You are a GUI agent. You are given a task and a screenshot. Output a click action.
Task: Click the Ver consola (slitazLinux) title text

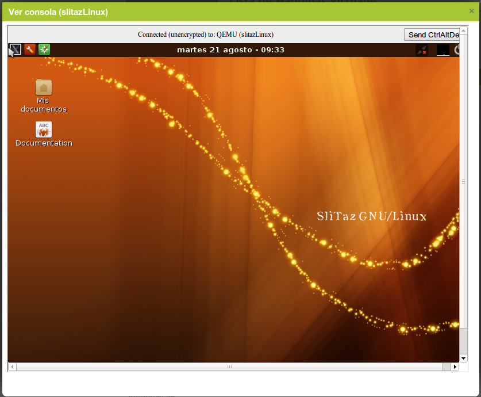(58, 12)
